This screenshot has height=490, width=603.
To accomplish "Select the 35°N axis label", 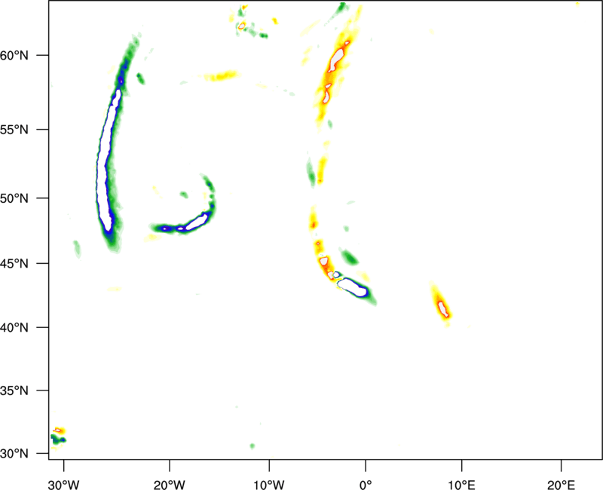I will coord(14,390).
